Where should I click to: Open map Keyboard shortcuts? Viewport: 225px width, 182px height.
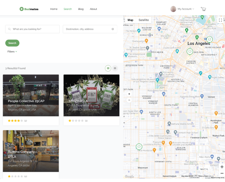pos(169,176)
